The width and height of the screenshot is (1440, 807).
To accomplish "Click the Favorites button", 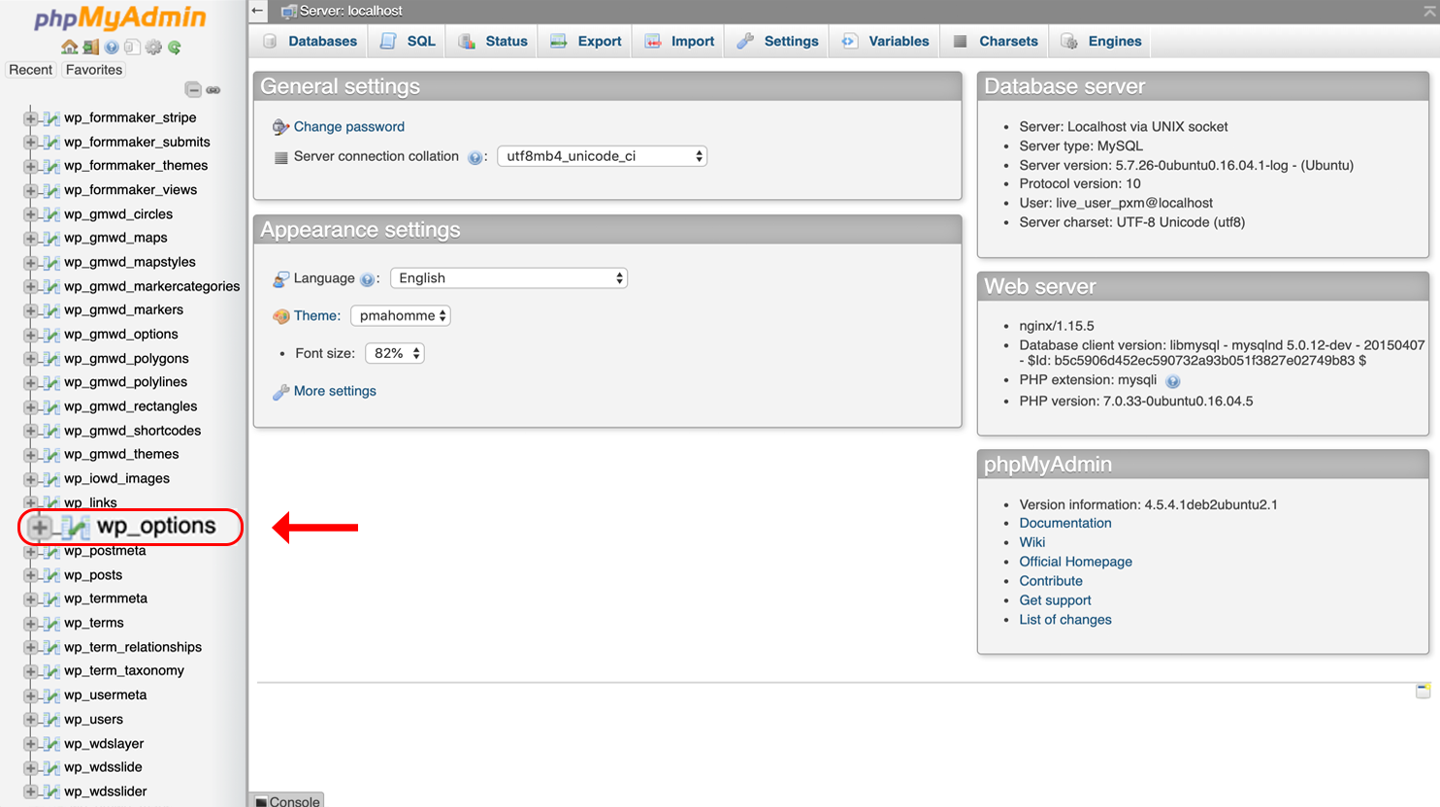I will 94,70.
